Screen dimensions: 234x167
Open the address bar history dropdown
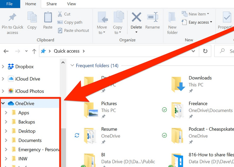coord(193,51)
